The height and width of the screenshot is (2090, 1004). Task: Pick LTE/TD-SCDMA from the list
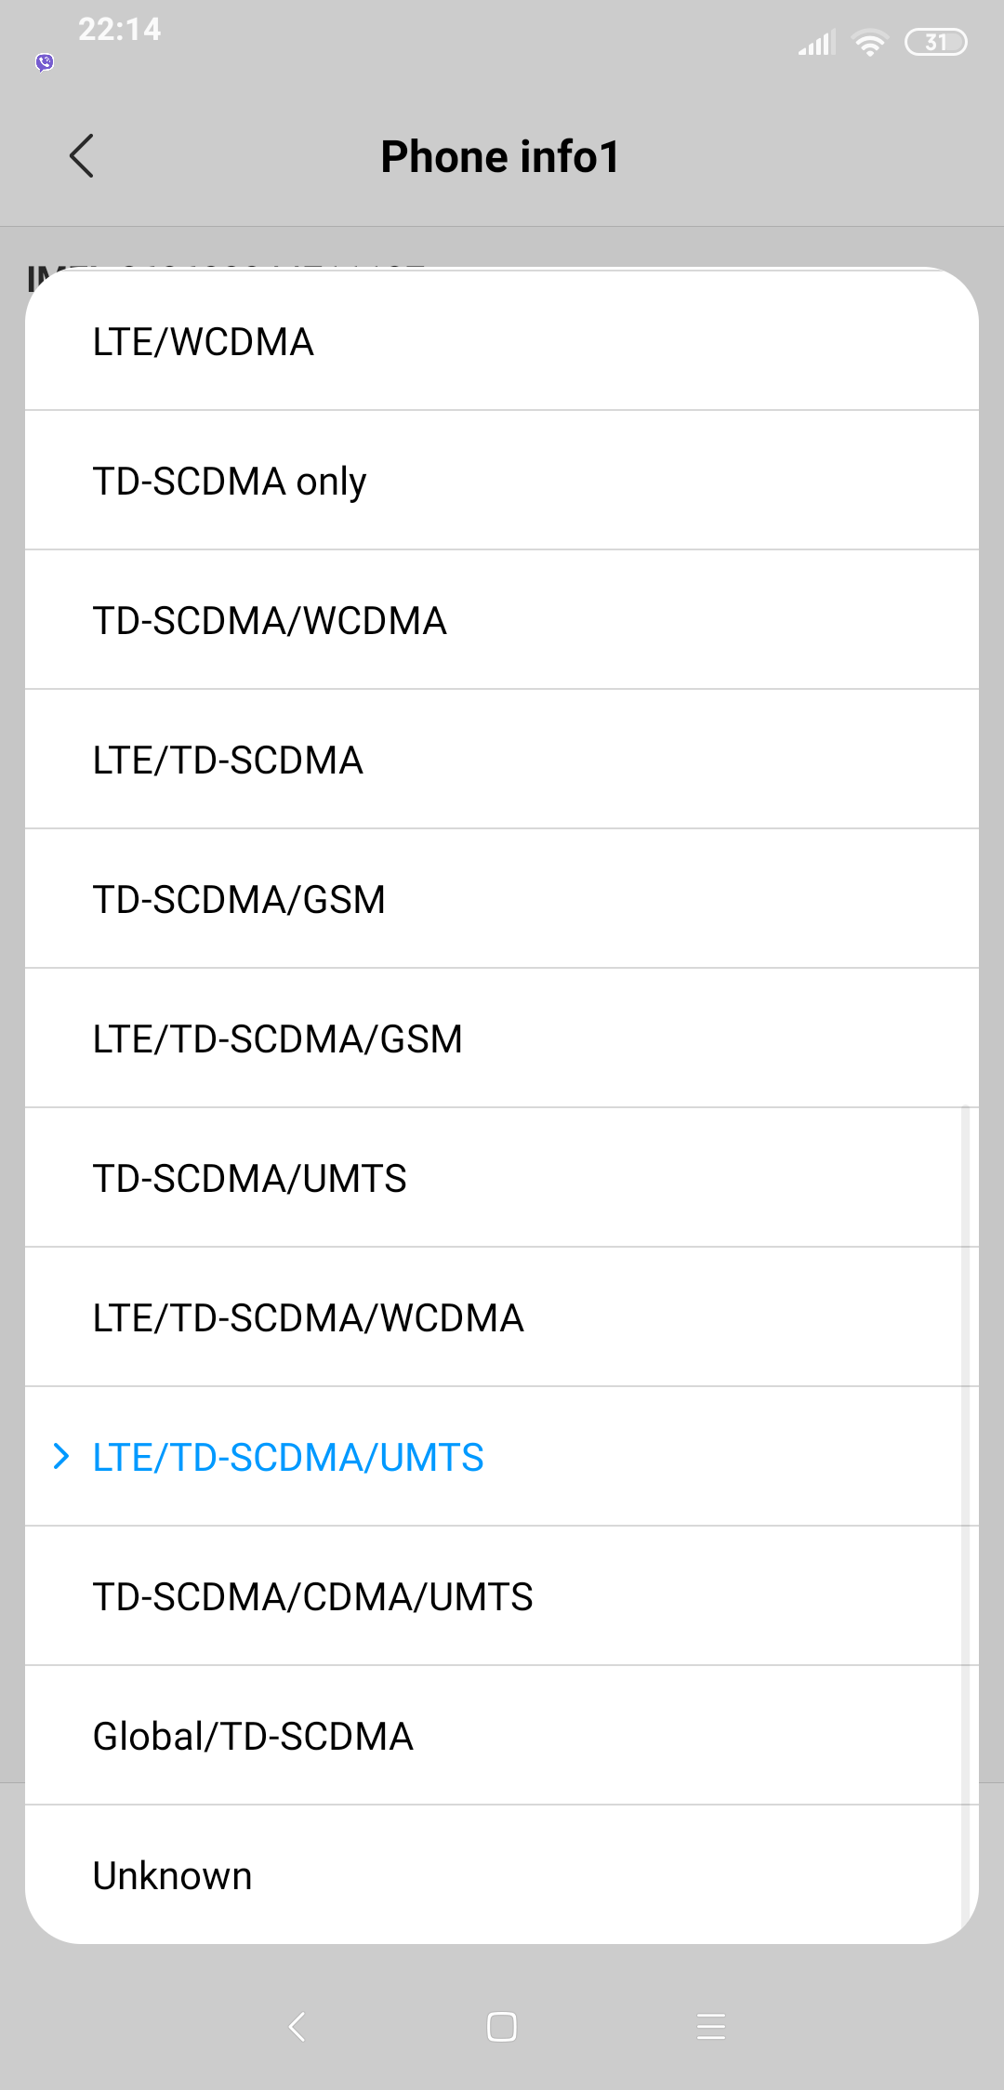502,761
